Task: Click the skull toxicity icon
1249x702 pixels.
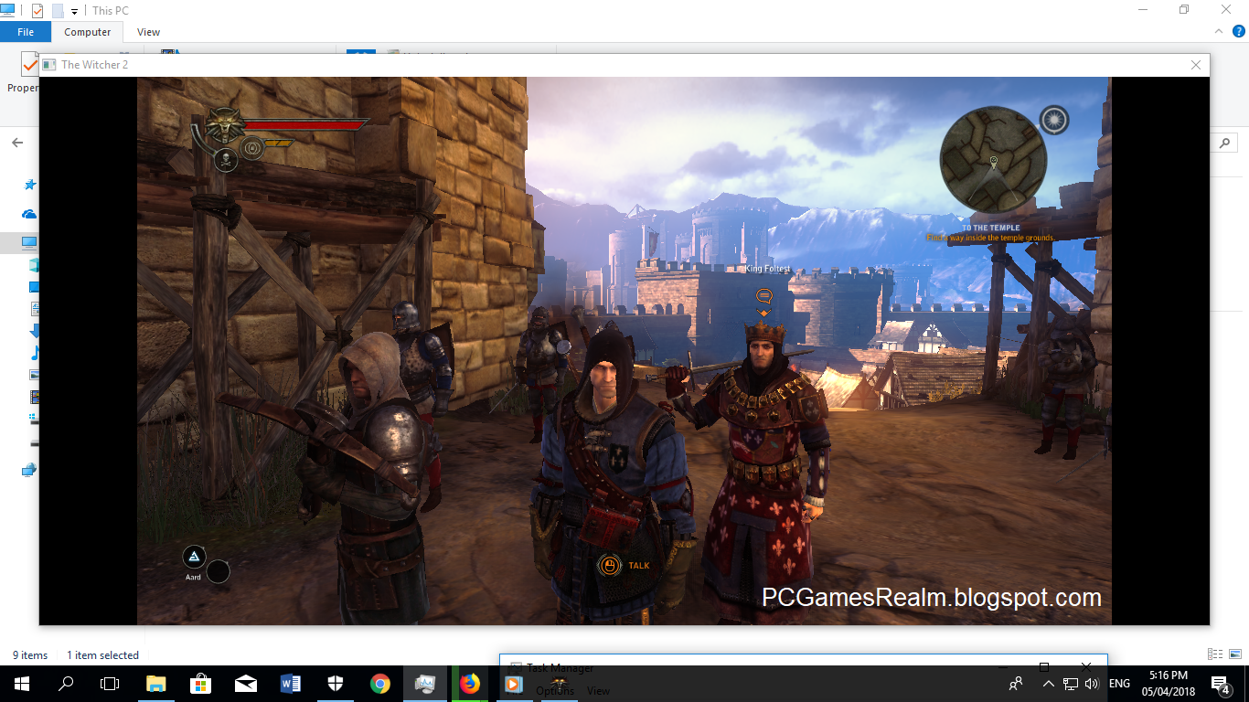Action: tap(225, 162)
